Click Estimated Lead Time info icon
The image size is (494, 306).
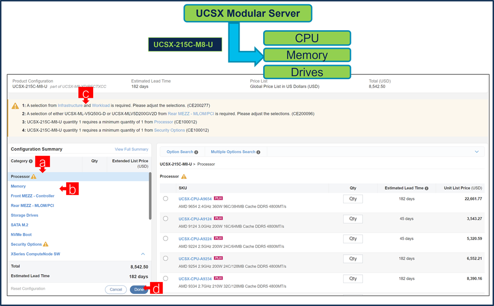click(x=426, y=188)
